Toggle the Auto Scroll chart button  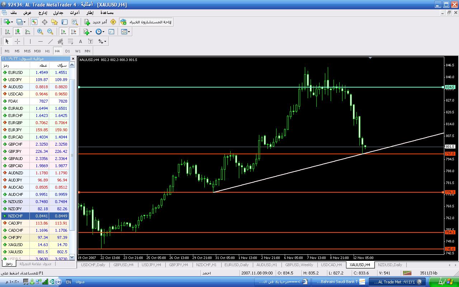[63, 32]
